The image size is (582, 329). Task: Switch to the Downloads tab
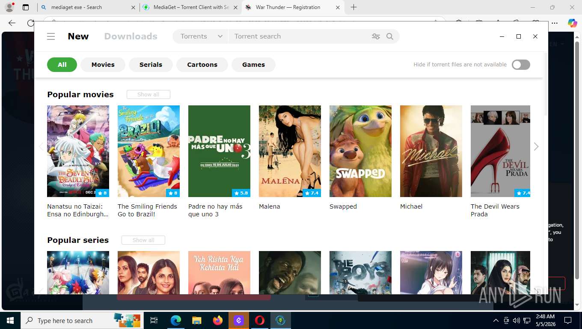pyautogui.click(x=131, y=36)
